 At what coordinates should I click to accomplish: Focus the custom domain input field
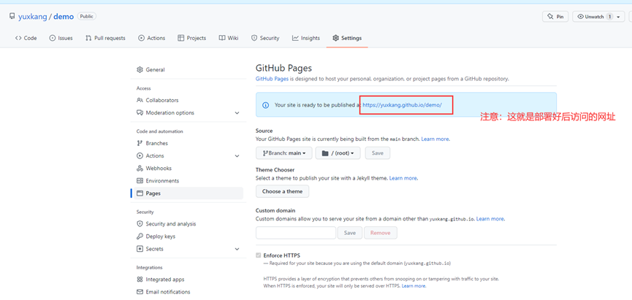[x=296, y=233]
